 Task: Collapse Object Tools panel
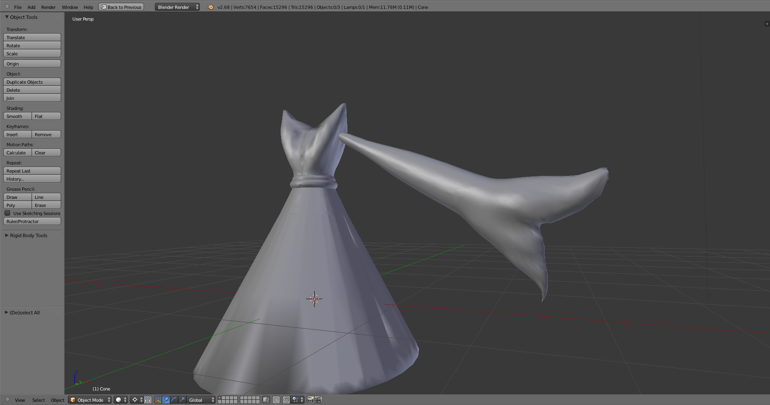7,17
